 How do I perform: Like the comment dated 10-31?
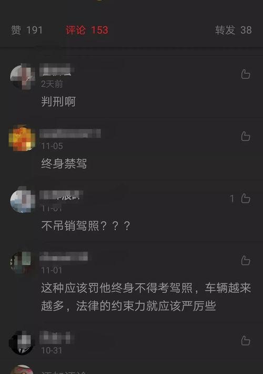[246, 340]
